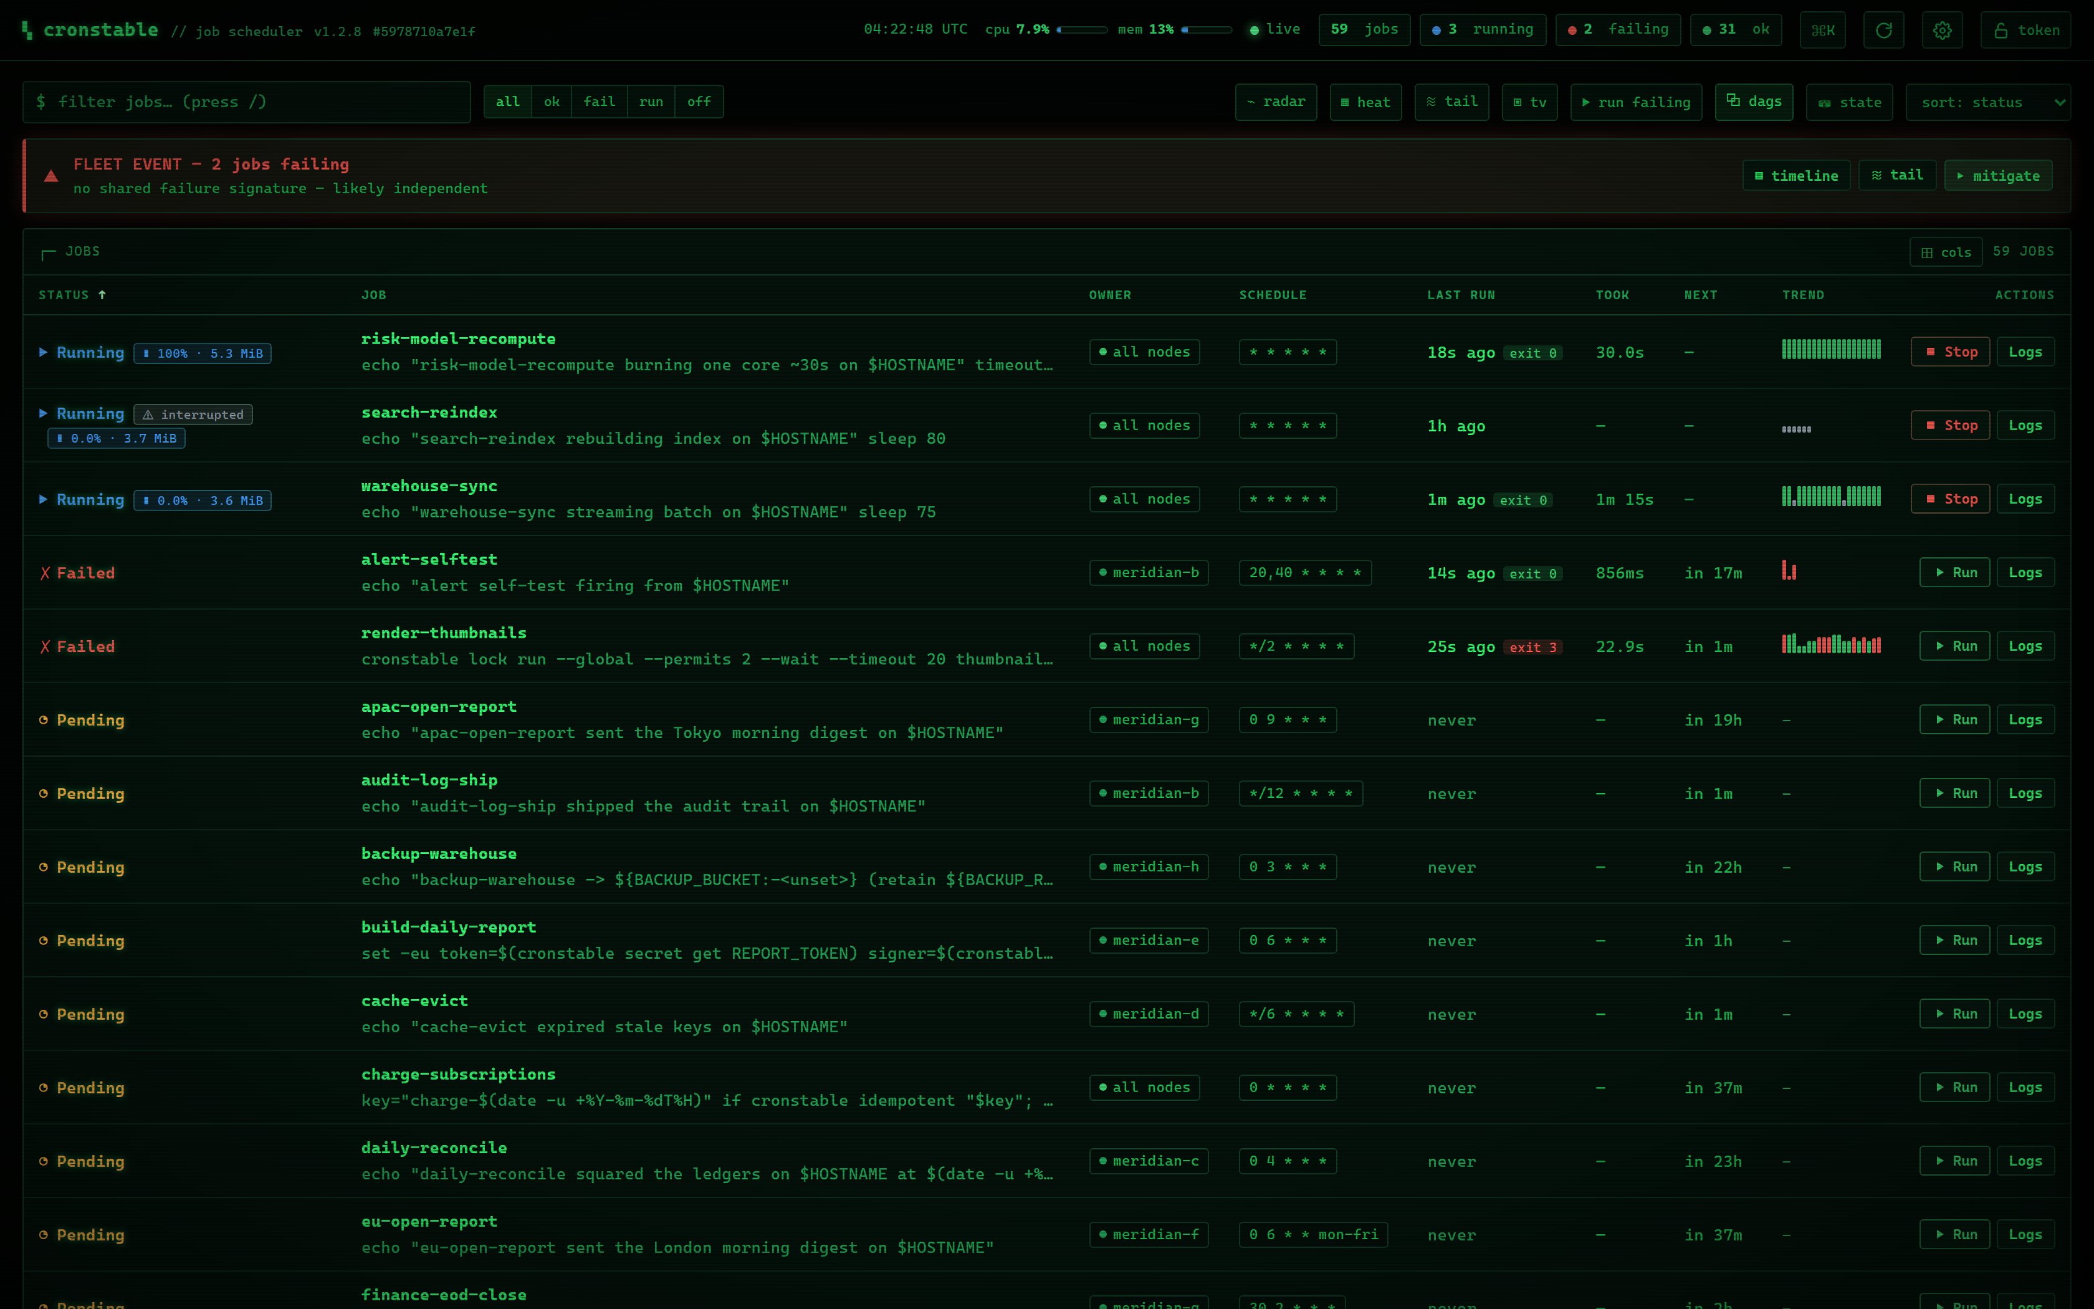Screen dimensions: 2094x1309
Task: Click the 59 jobs counter
Action: pyautogui.click(x=1364, y=29)
